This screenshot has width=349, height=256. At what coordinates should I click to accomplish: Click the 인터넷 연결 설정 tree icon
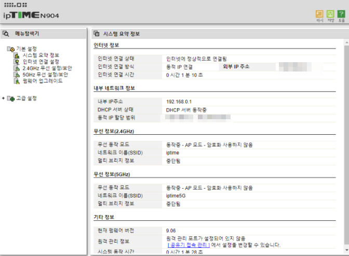(17, 62)
